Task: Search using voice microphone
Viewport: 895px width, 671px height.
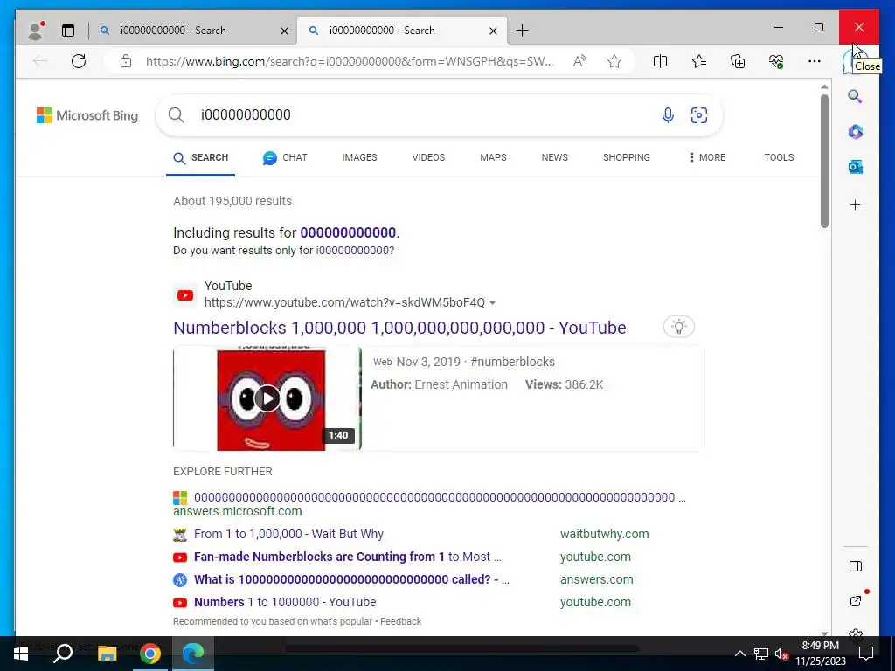Action: coord(668,115)
